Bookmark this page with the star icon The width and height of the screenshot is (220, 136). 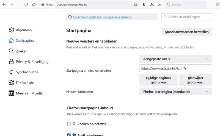[136, 4]
